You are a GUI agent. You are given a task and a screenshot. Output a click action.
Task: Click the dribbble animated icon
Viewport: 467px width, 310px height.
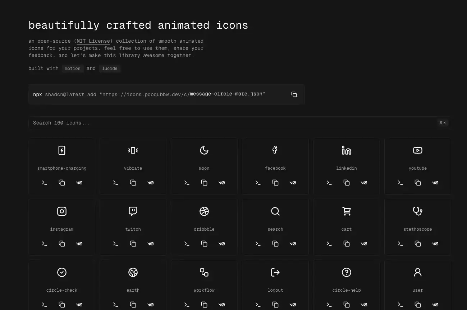pos(204,211)
